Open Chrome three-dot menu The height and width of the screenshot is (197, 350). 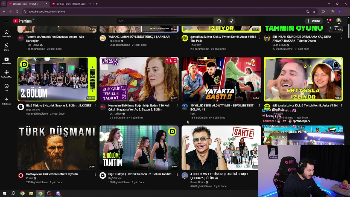coord(346,11)
